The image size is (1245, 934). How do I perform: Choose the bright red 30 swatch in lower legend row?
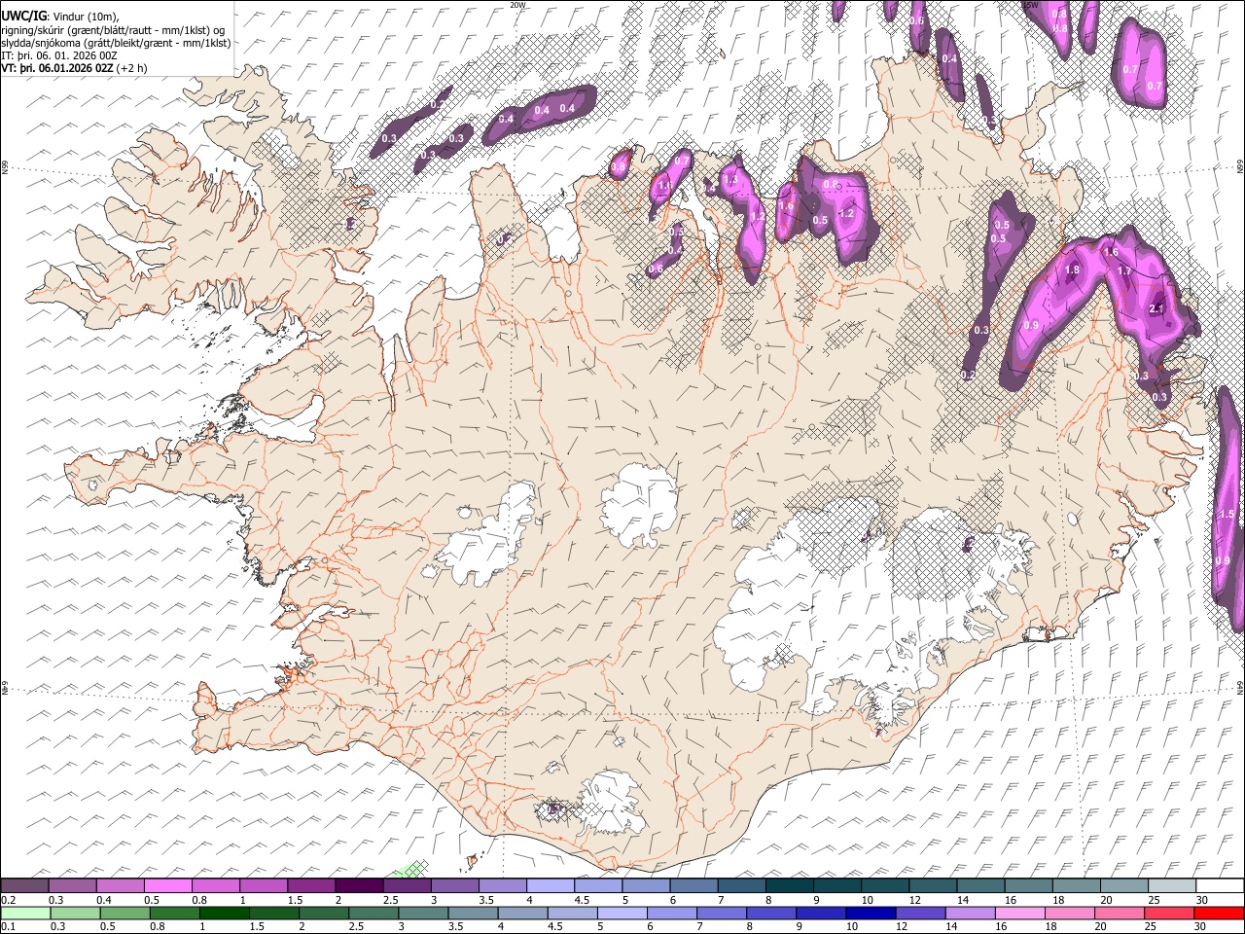point(1218,913)
